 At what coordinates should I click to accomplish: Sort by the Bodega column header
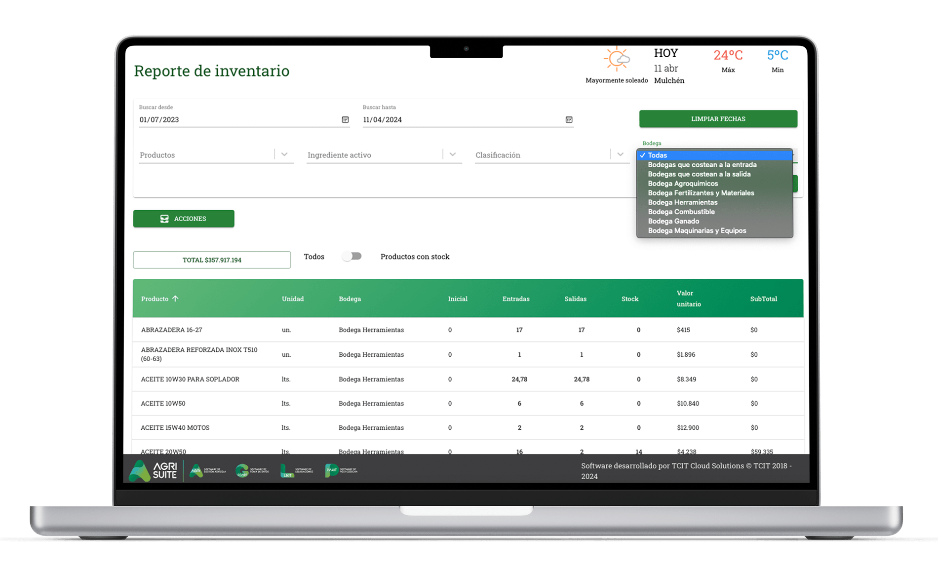[350, 299]
